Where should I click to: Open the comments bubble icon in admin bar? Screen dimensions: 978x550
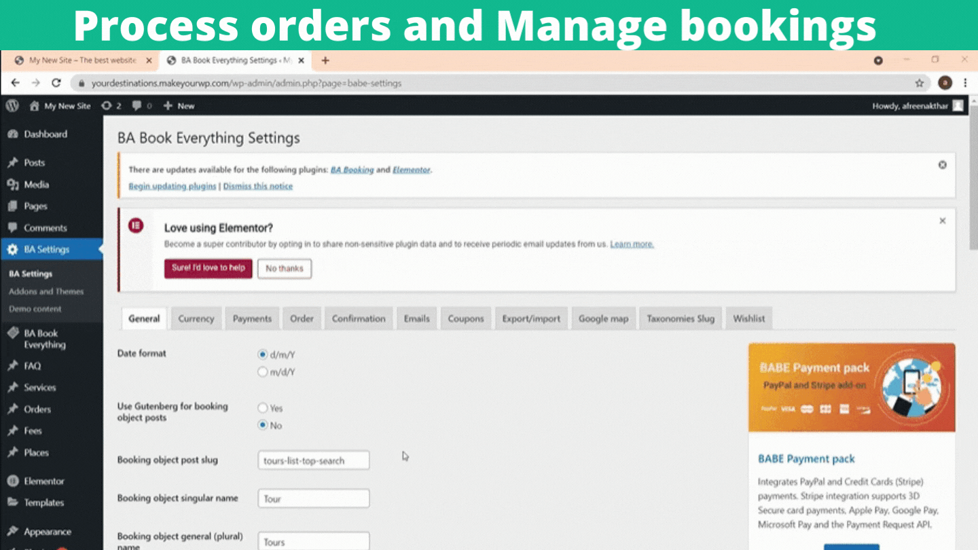coord(137,106)
